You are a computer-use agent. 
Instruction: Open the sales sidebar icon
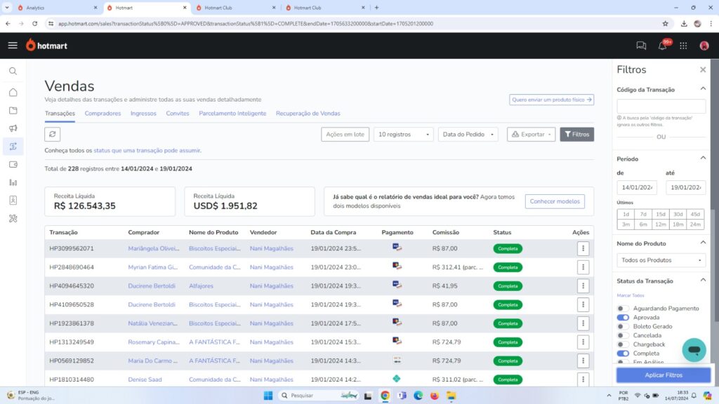point(13,146)
